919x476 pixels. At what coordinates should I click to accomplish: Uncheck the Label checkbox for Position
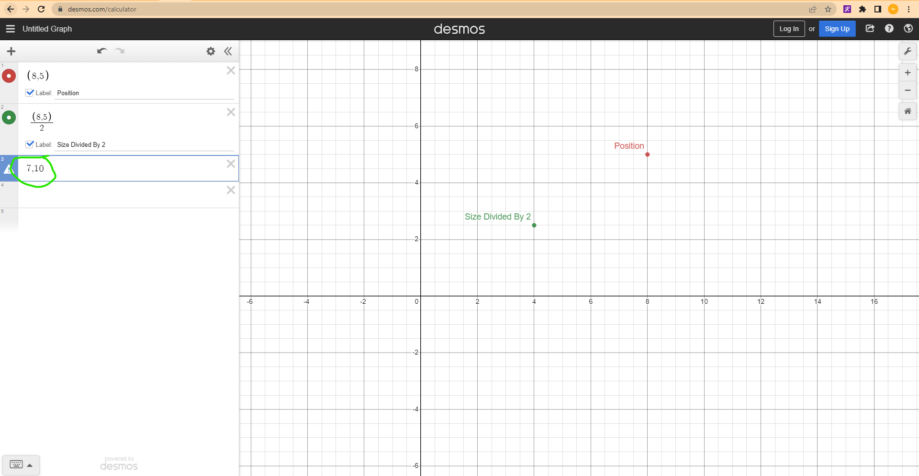30,92
